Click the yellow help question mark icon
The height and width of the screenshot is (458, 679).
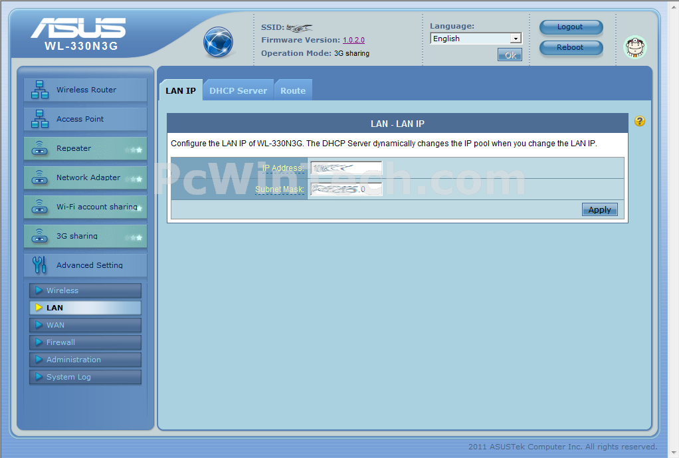click(x=640, y=122)
